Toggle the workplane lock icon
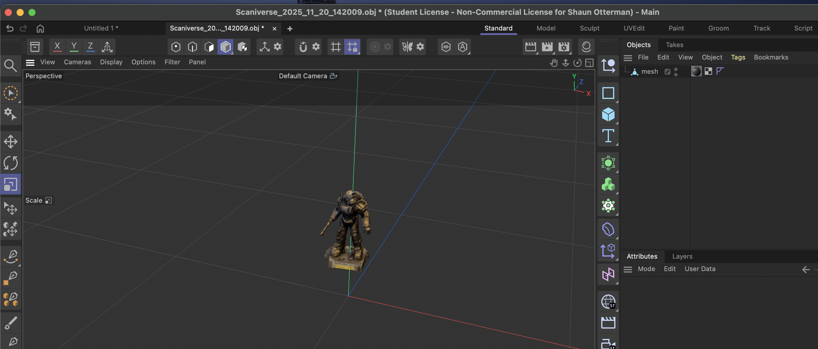The image size is (818, 349). point(352,47)
